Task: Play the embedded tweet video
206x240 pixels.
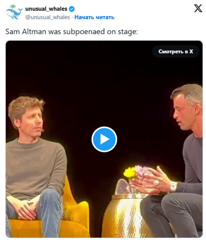Action: 104,139
